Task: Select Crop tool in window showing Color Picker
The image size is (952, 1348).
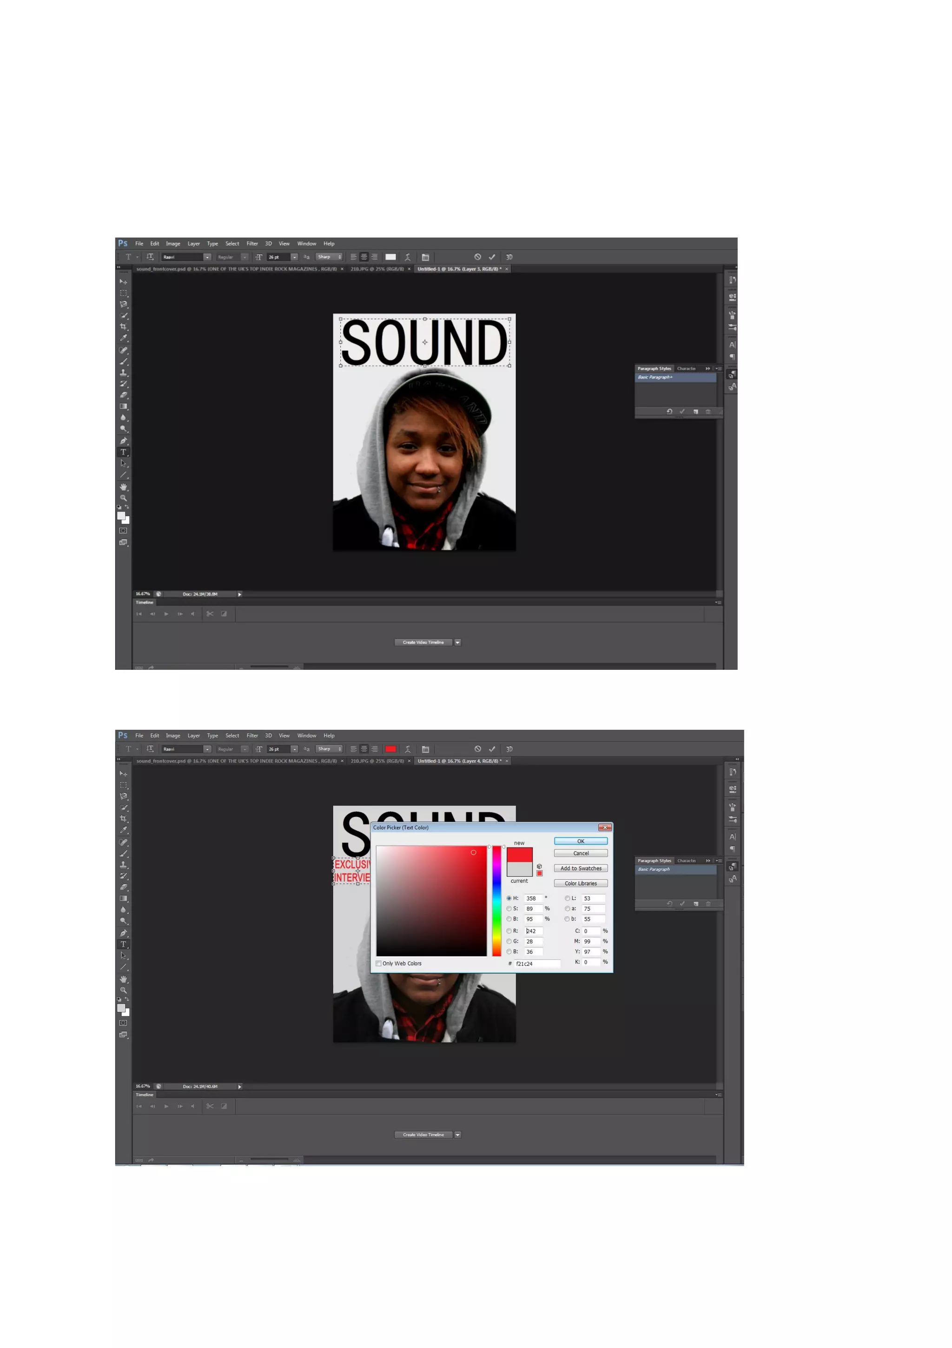Action: (x=123, y=819)
